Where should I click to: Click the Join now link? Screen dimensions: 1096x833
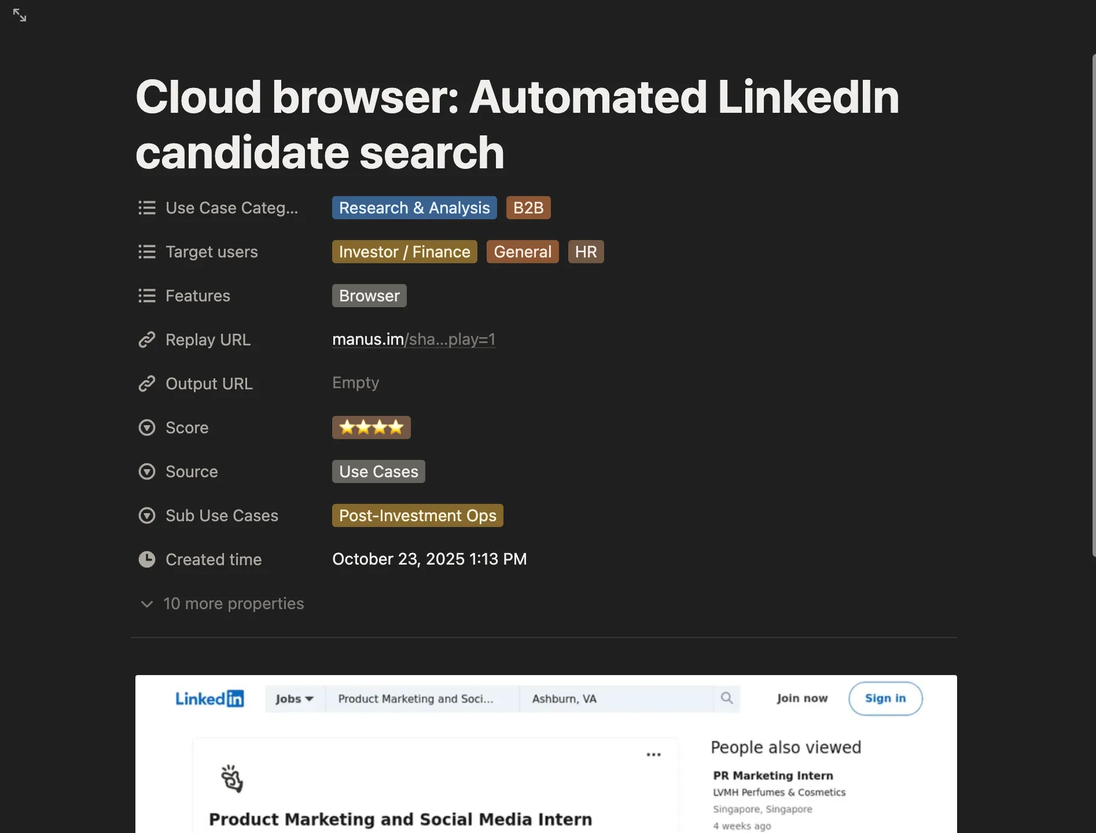tap(802, 698)
